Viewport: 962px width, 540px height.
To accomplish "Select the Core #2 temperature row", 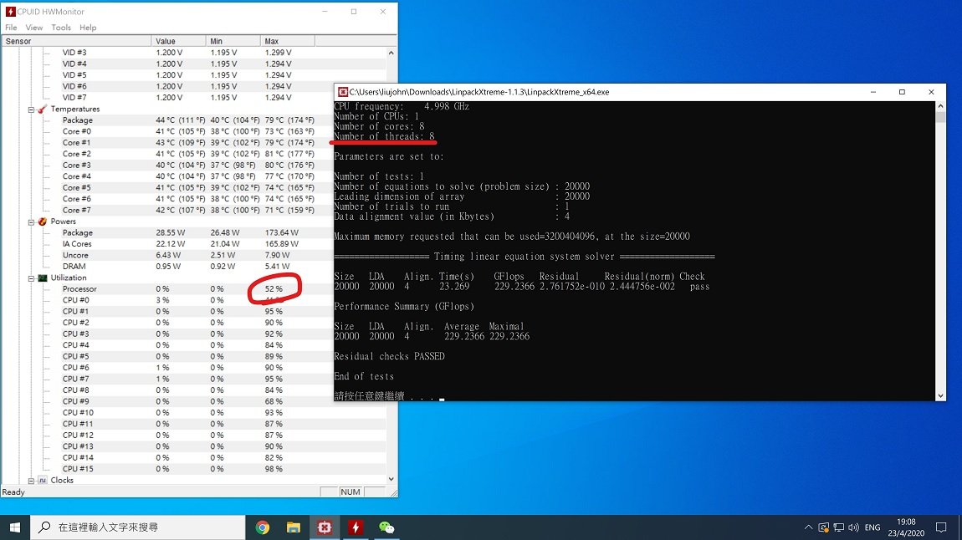I will point(193,154).
